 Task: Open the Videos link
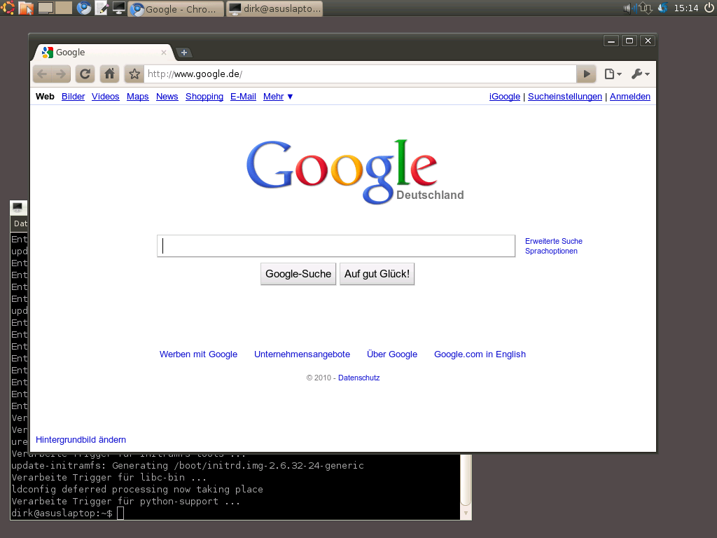pos(105,97)
